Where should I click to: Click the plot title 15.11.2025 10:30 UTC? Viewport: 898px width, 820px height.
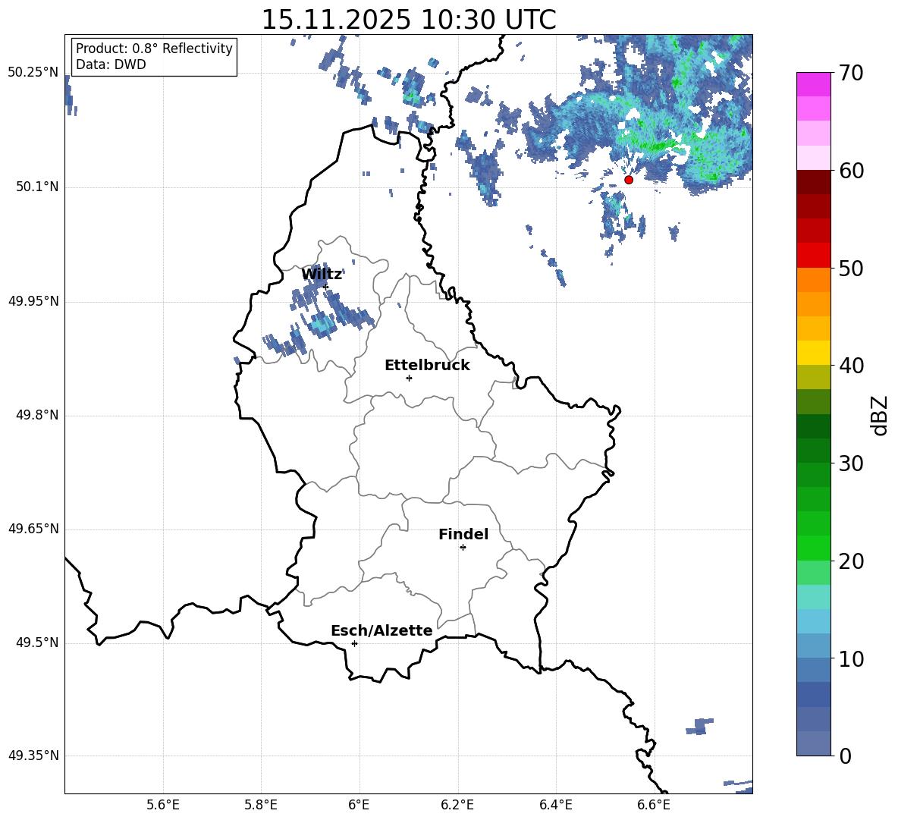coord(408,20)
